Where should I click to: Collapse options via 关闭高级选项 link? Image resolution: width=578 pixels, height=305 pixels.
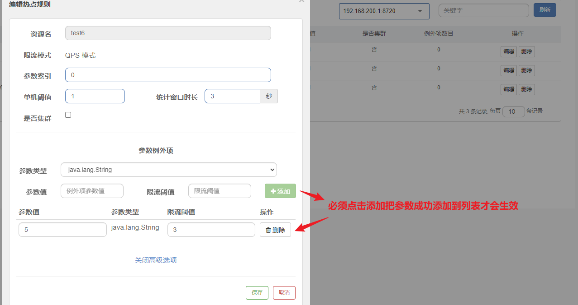(x=156, y=260)
